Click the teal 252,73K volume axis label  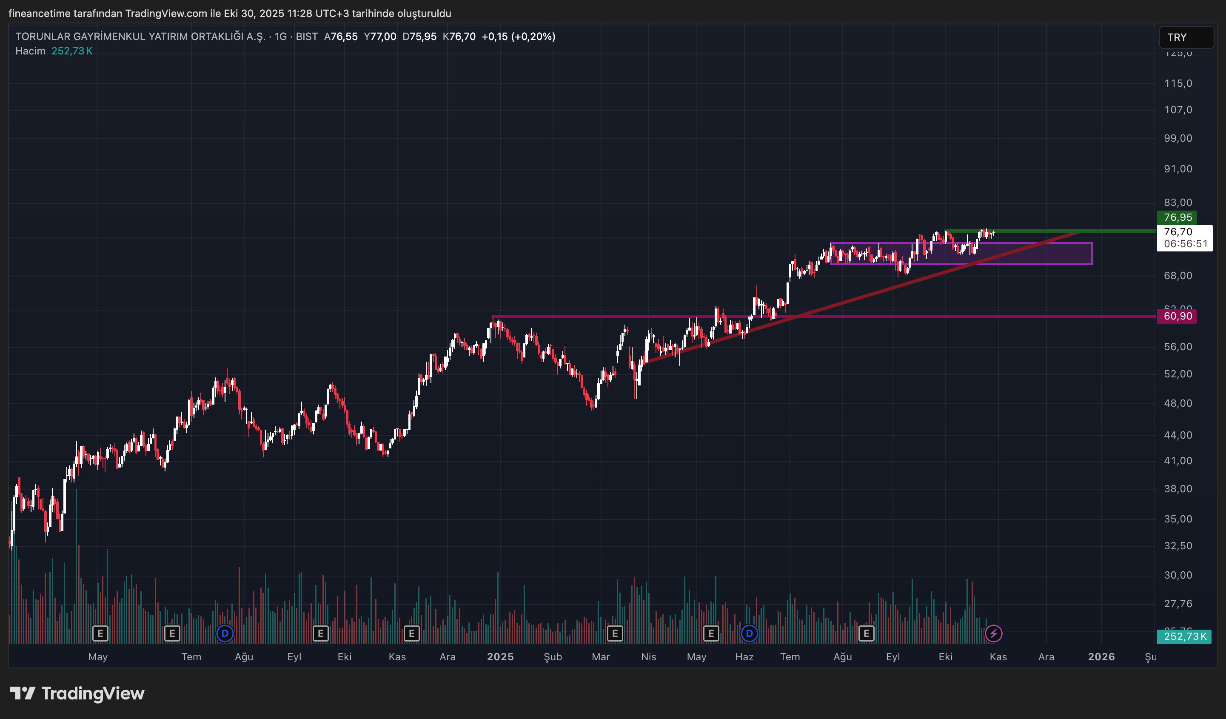(1184, 636)
